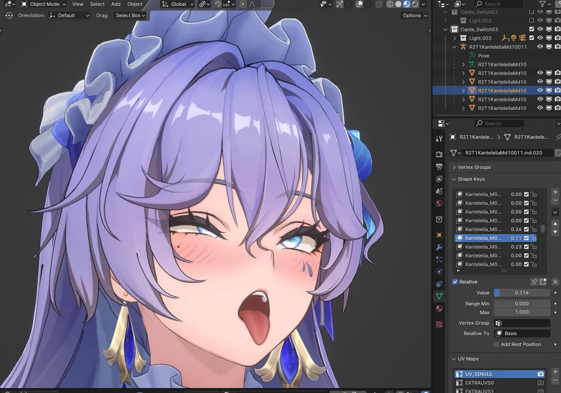Screen dimensions: 561x393
Task: Open the Select menu
Action: click(97, 4)
